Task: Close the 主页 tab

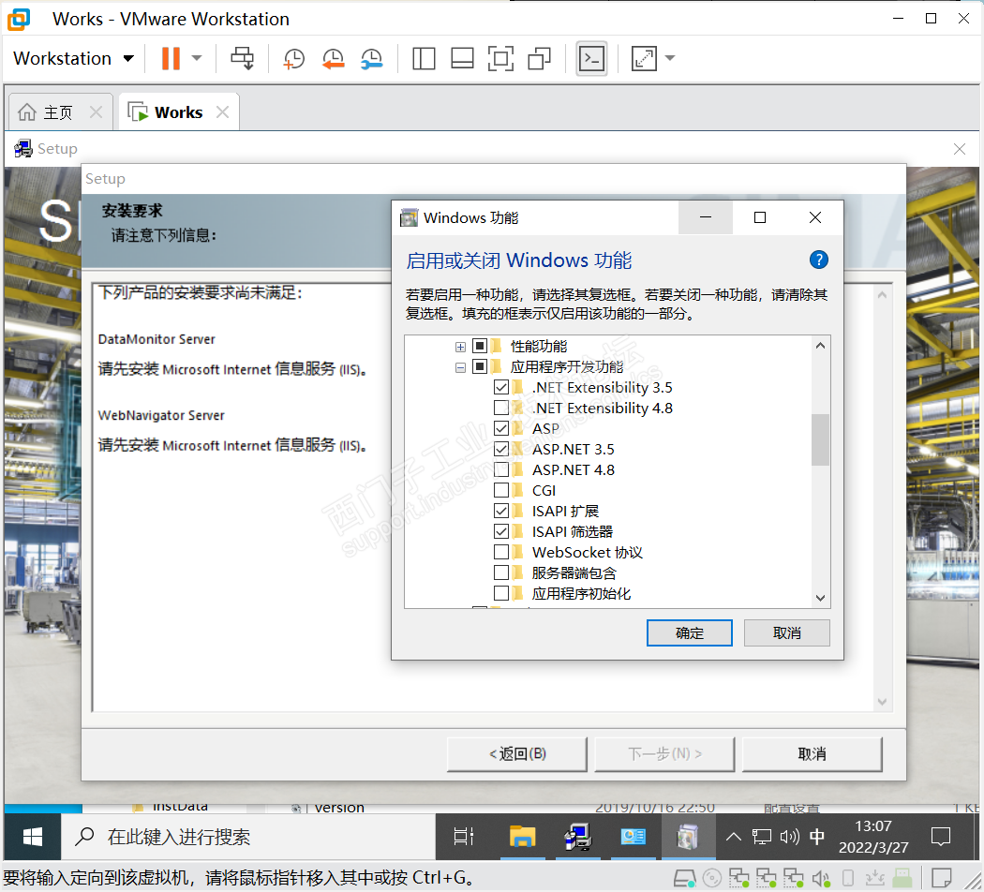Action: pyautogui.click(x=96, y=112)
